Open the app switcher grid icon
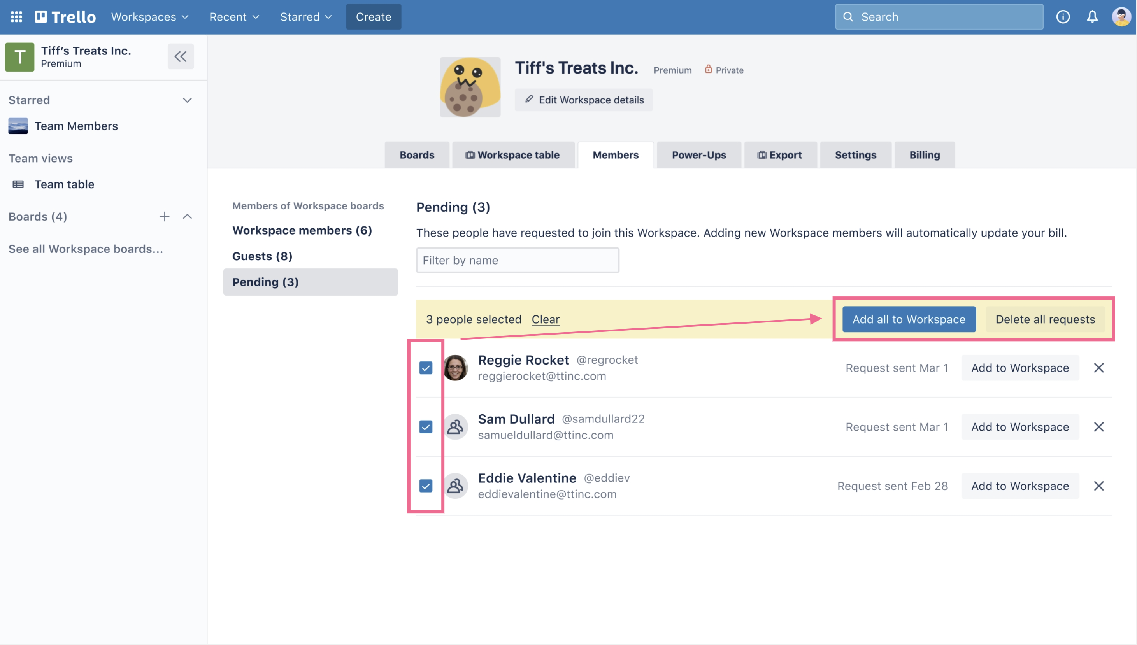The width and height of the screenshot is (1137, 645). tap(16, 17)
